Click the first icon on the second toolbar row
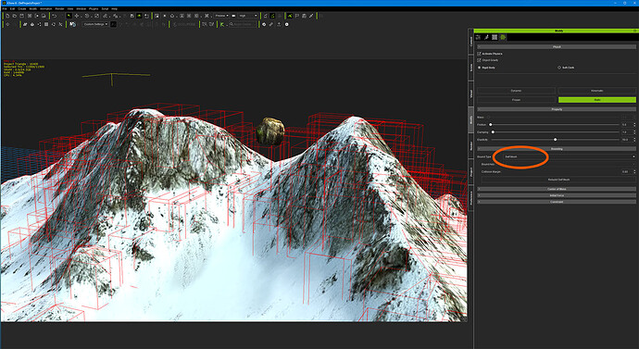The width and height of the screenshot is (639, 349). tap(7, 24)
